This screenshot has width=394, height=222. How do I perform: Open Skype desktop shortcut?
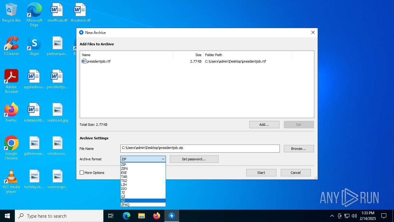34,46
